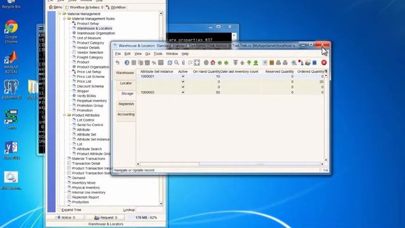Collapse the Material Management Rules node

pos(65,18)
